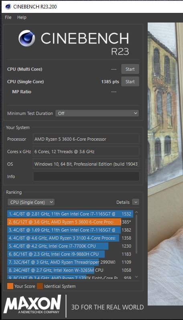Start the CPU Single Core test
This screenshot has width=183, height=320.
pyautogui.click(x=130, y=82)
